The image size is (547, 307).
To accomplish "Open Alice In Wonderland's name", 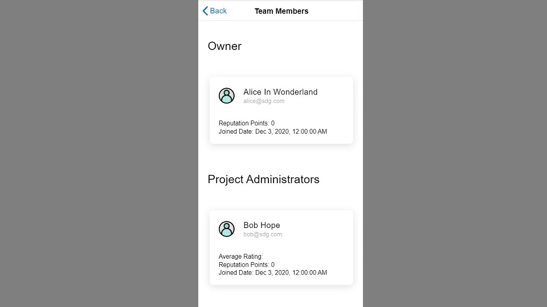I will click(x=280, y=92).
